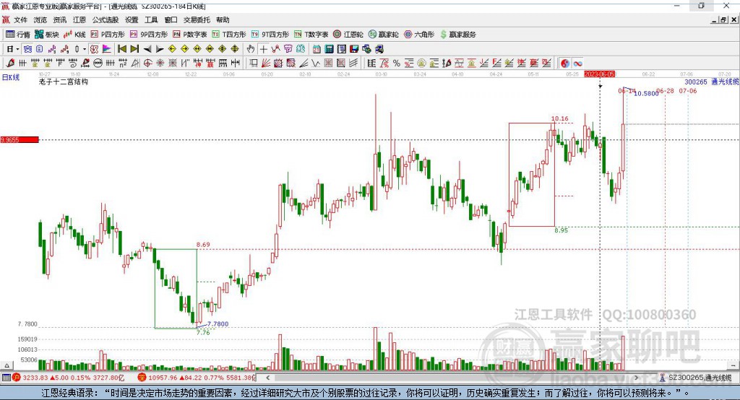Viewport: 740px width, 400px height.
Task: Open the 行情 market quotes view
Action: coord(18,35)
